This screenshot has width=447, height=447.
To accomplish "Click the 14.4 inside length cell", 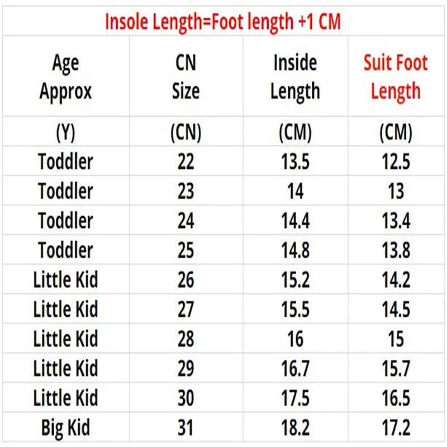I will [295, 221].
